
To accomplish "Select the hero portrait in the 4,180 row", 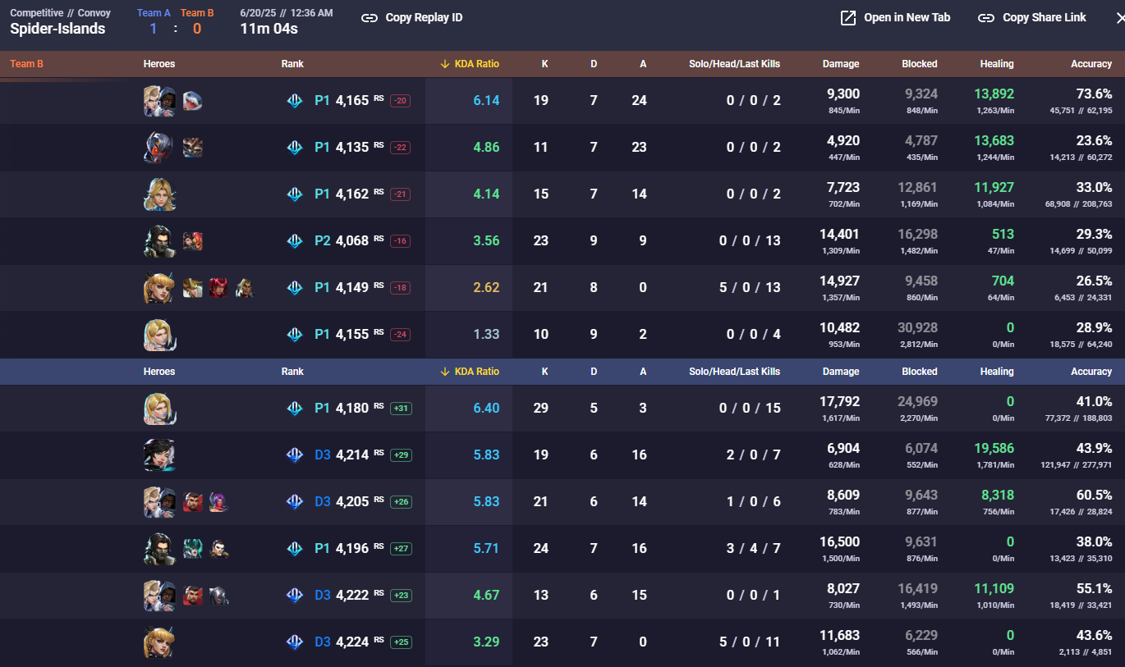I will point(159,409).
